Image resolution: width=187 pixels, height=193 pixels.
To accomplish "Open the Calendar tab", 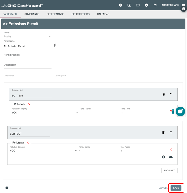I will click(x=103, y=14).
